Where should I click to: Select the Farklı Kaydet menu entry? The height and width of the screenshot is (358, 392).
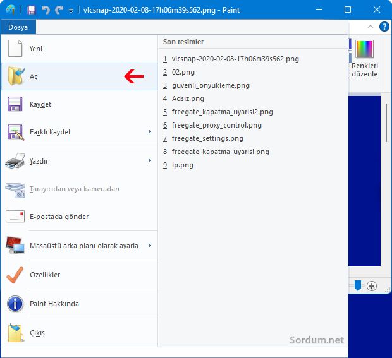79,132
